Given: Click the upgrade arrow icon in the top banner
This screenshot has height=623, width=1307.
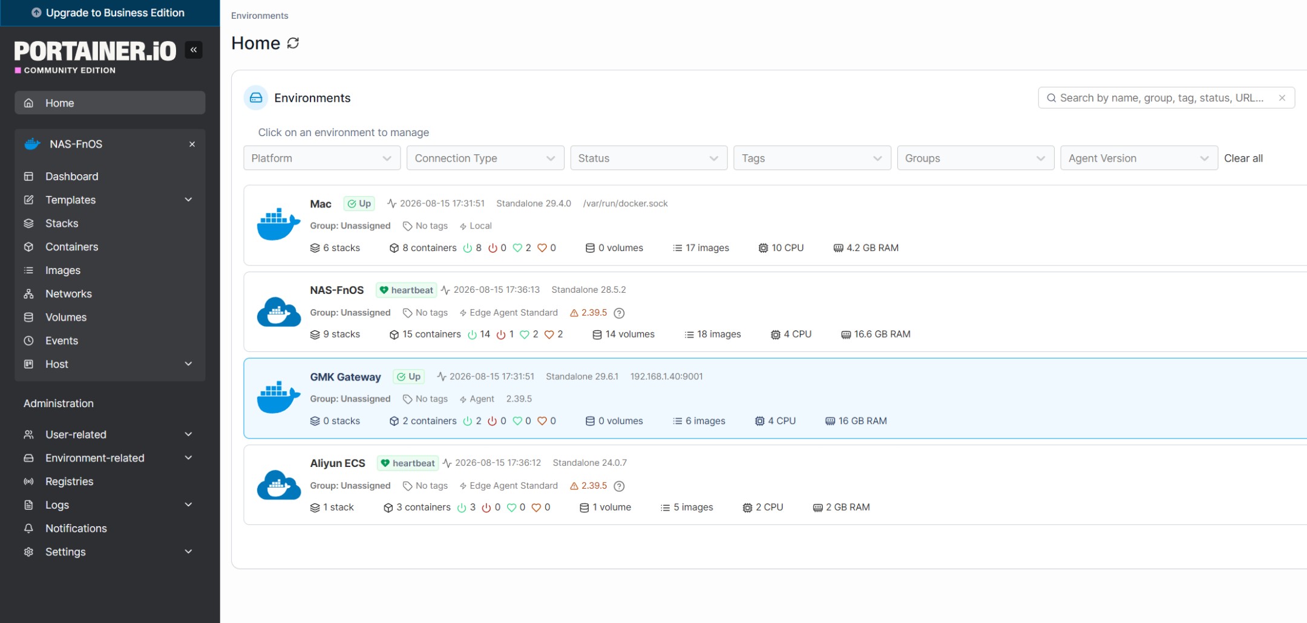Looking at the screenshot, I should click(36, 13).
